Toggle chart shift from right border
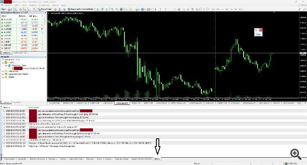This screenshot has width=307, height=165. tap(131, 9)
